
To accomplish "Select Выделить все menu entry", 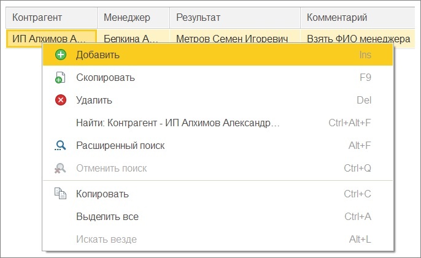I will [218, 216].
